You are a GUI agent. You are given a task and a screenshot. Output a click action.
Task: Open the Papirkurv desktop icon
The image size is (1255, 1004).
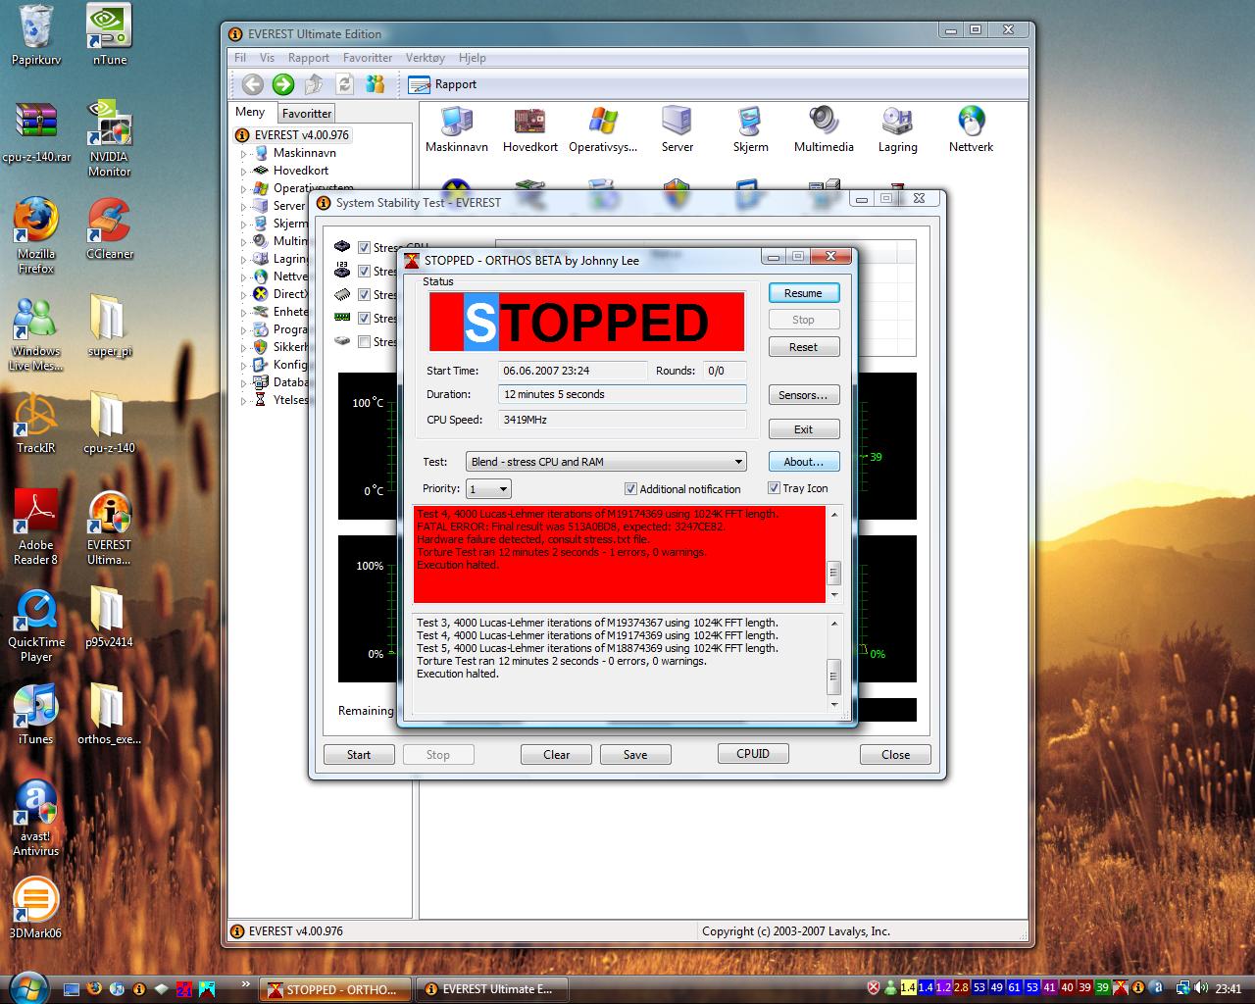point(36,35)
